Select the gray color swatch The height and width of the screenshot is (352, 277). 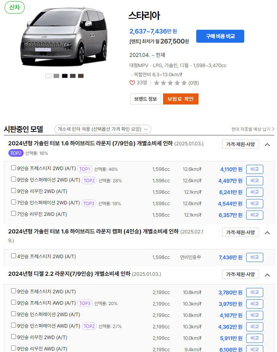click(56, 76)
